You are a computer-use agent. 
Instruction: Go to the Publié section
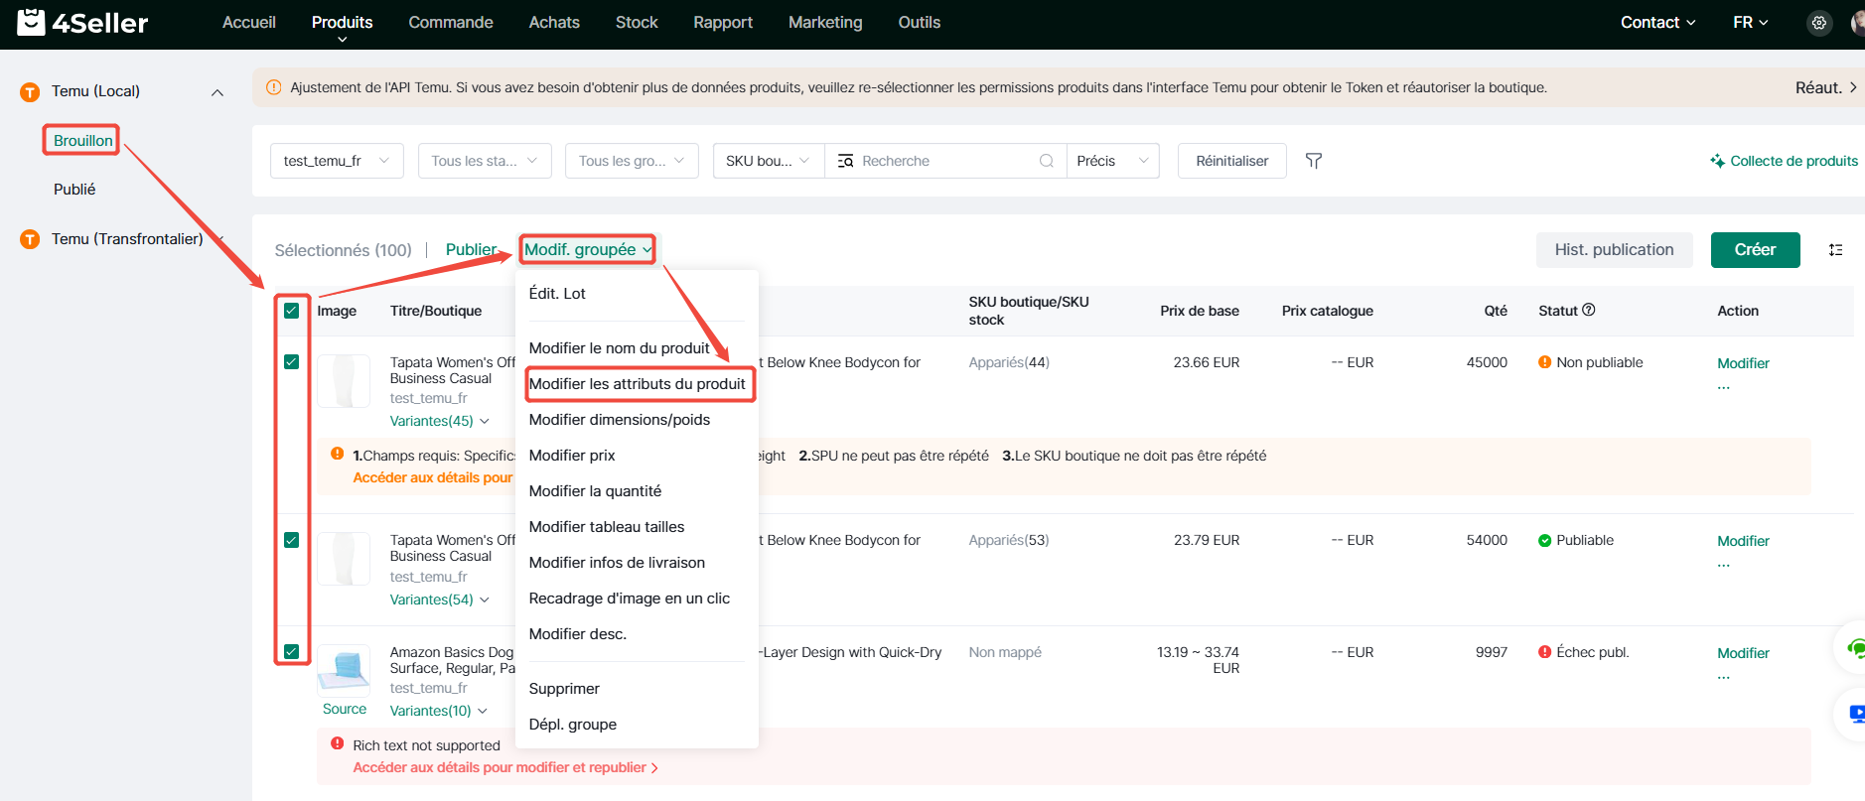tap(74, 190)
